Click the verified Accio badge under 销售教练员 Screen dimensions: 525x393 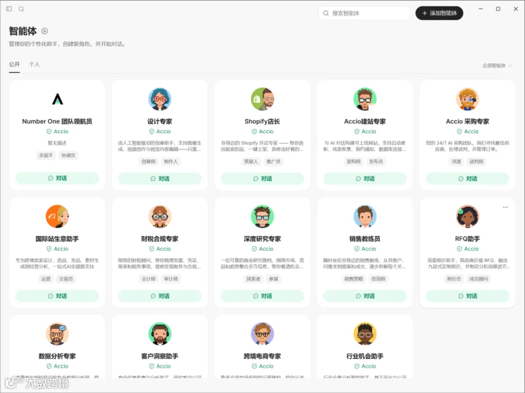click(365, 249)
